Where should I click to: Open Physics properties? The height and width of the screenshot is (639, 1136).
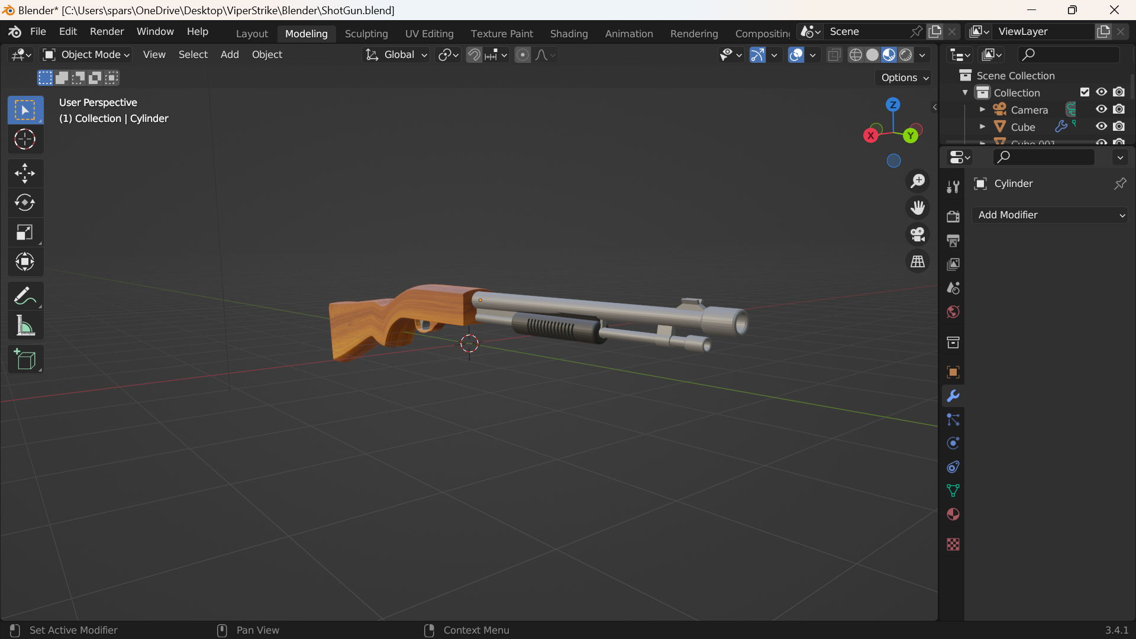click(x=953, y=443)
